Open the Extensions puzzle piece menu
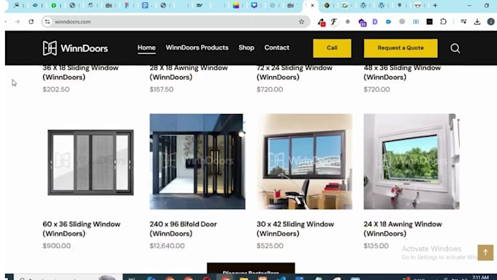Screen dimensions: 497x280 (444, 21)
